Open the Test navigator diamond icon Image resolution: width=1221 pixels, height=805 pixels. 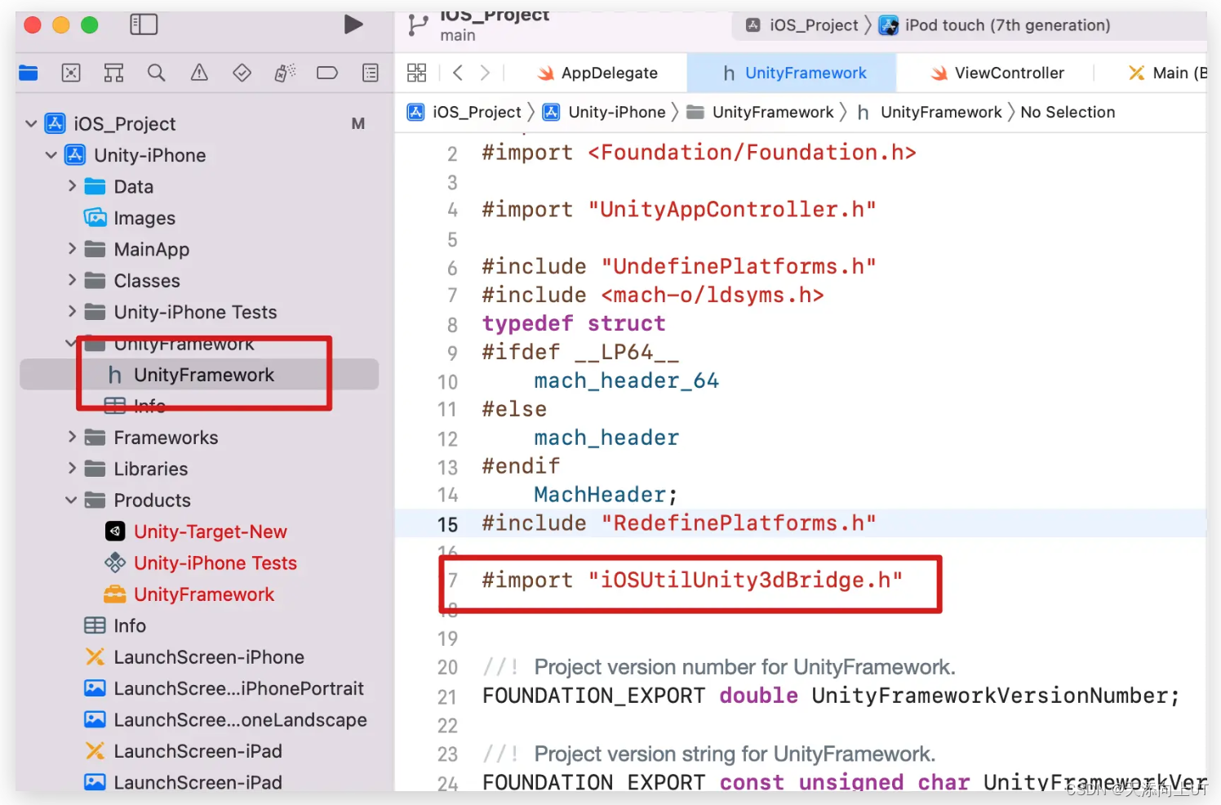242,73
